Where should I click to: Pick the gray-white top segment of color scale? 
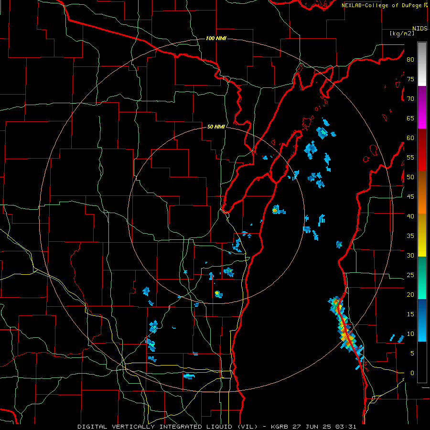pyautogui.click(x=422, y=64)
